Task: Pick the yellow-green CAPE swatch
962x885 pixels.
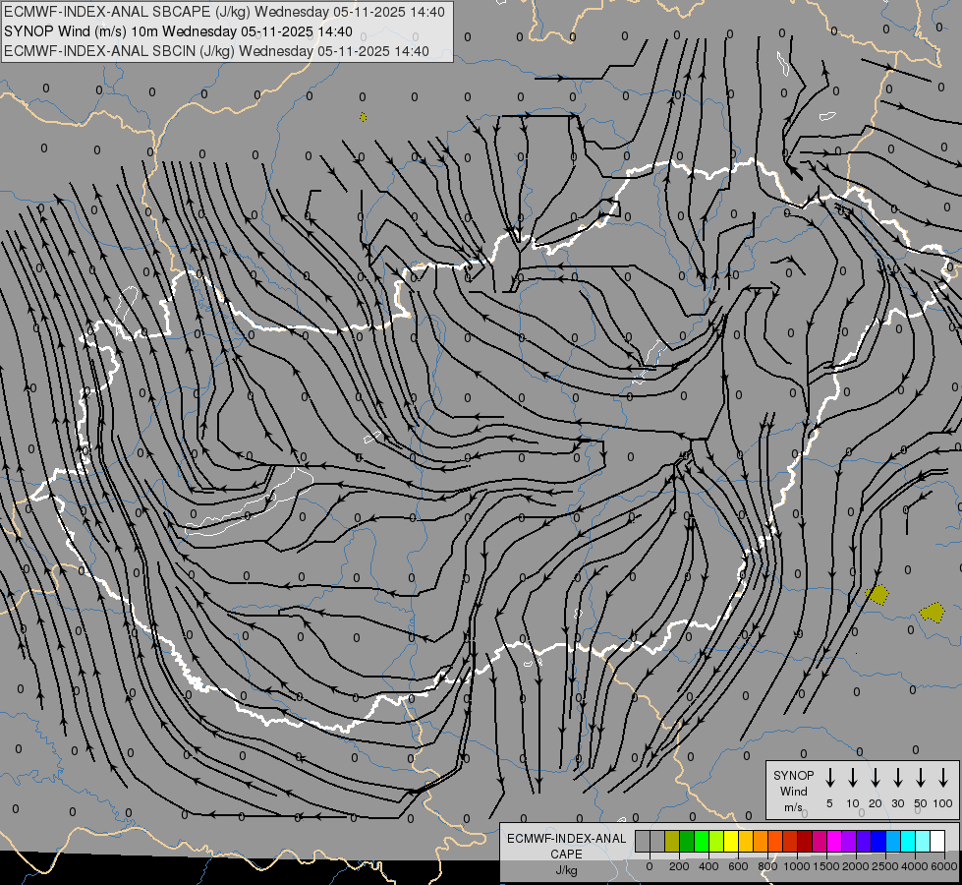Action: click(x=716, y=841)
